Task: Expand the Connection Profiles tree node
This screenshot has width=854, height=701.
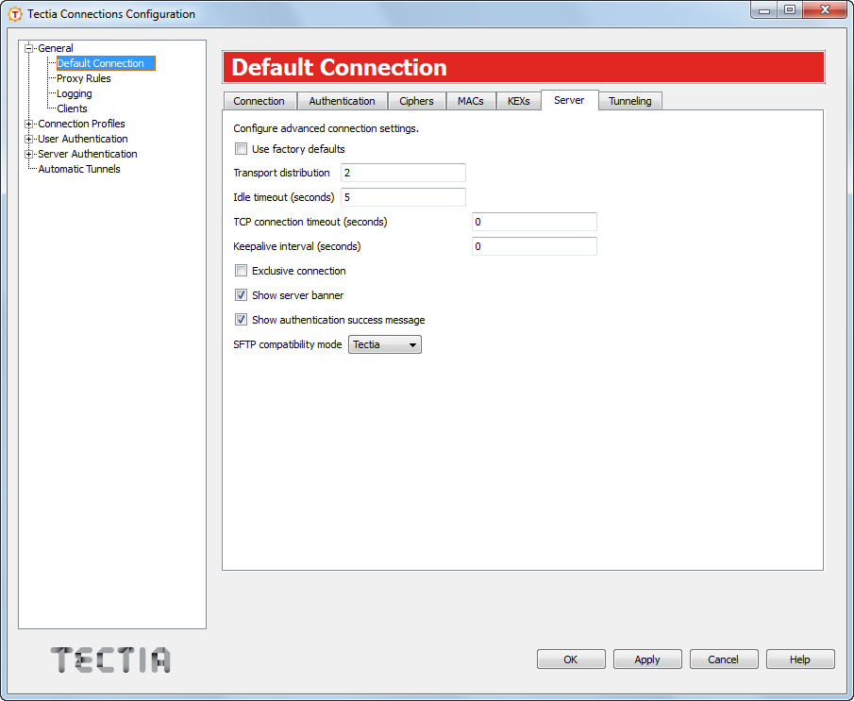Action: click(x=29, y=124)
